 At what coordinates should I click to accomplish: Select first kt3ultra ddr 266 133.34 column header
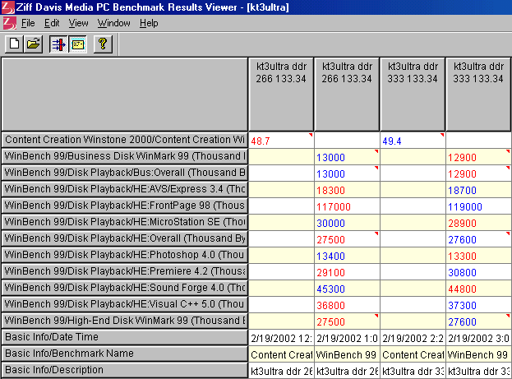pos(281,95)
